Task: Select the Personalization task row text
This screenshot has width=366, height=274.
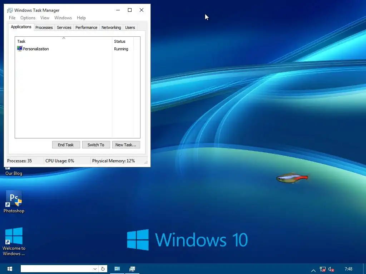Action: pyautogui.click(x=36, y=49)
